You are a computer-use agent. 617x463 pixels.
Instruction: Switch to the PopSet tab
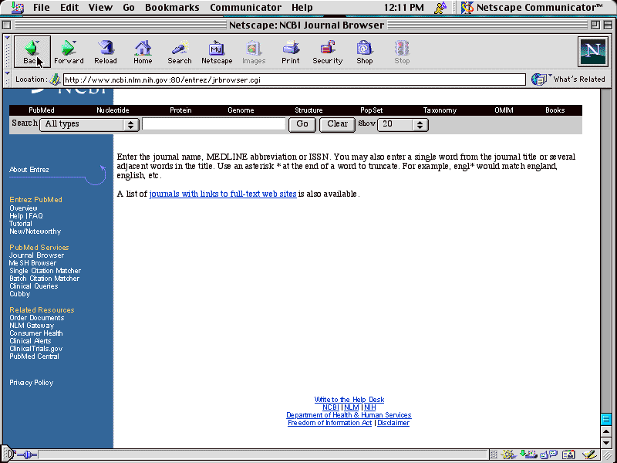tap(372, 110)
